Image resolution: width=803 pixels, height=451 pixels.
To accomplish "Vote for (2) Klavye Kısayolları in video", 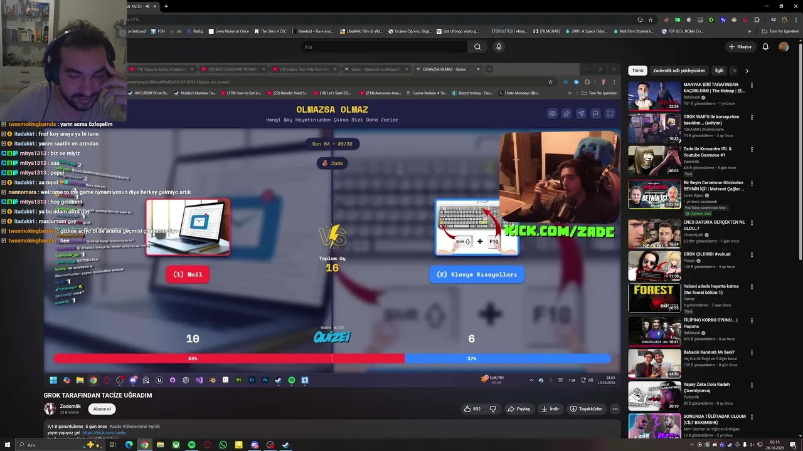I will (x=477, y=274).
